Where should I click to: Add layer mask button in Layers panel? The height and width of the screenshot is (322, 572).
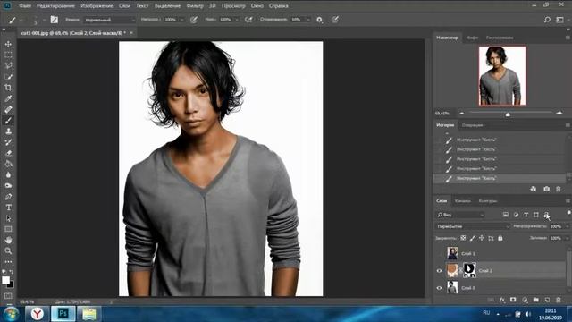513,300
